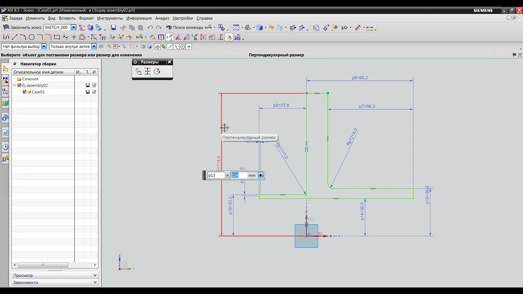Click the Поиск команды command finder button
Viewport: 523px width, 294px height.
pyautogui.click(x=184, y=27)
